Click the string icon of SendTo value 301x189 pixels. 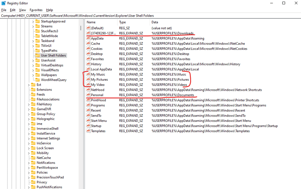point(88,115)
